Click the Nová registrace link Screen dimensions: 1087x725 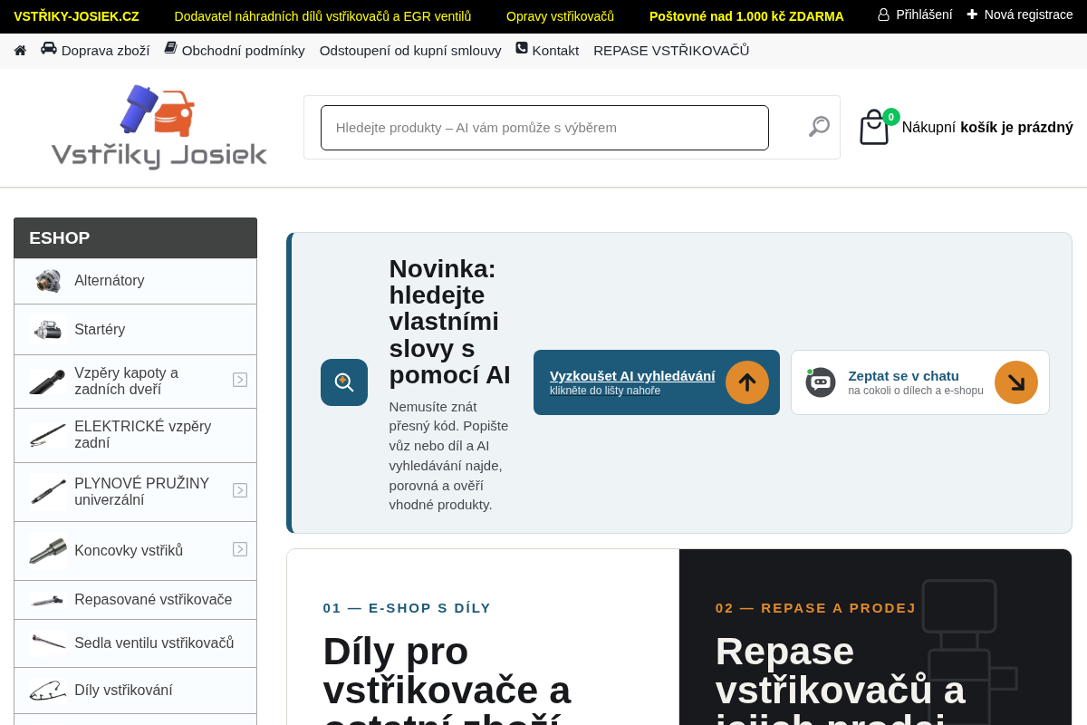click(1020, 14)
